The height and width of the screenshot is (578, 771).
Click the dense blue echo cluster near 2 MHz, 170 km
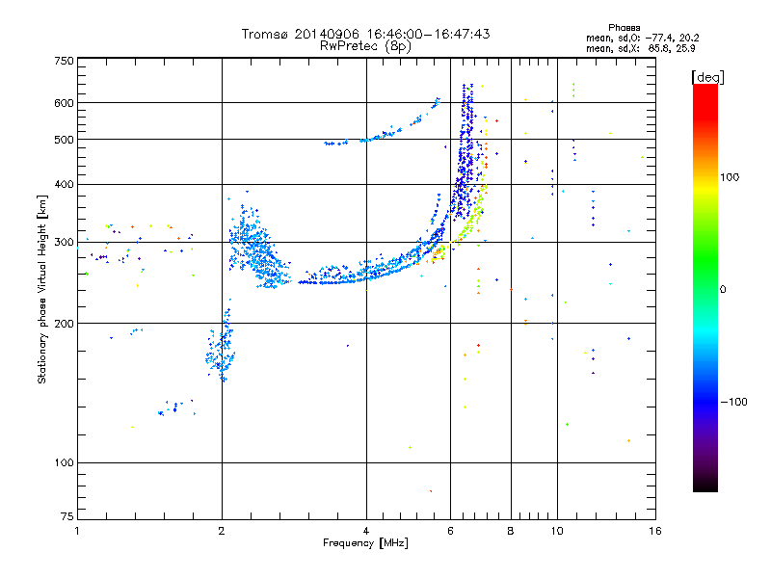[x=221, y=349]
